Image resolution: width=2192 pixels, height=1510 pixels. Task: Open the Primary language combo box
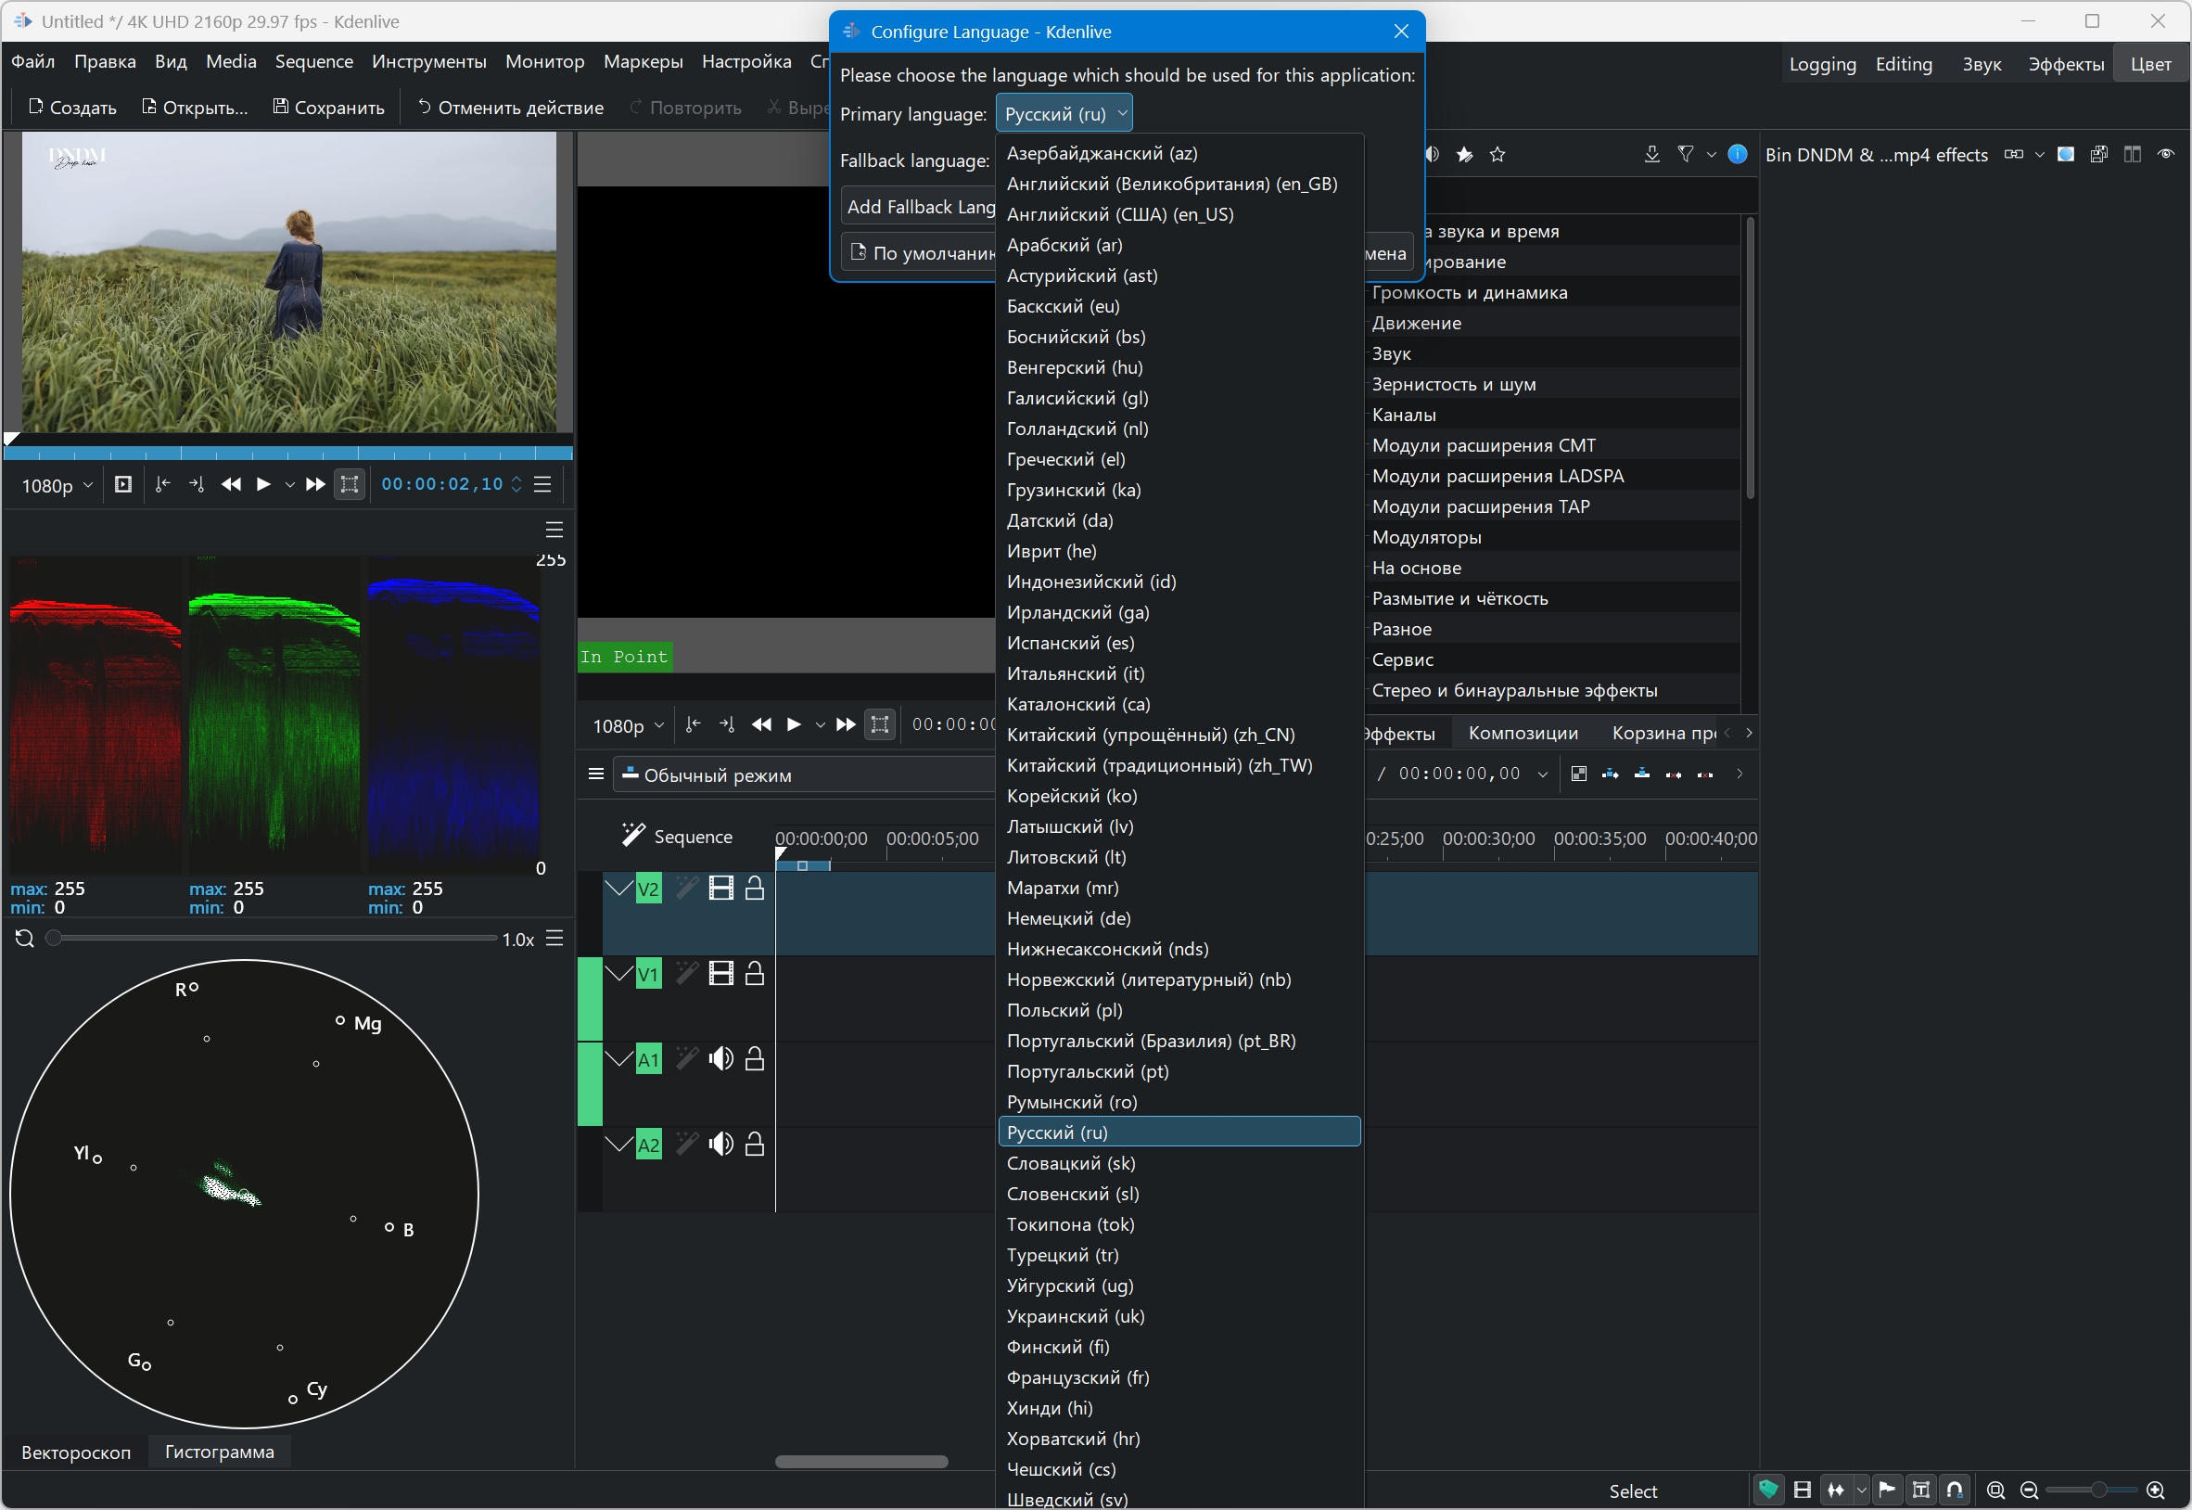click(1064, 113)
